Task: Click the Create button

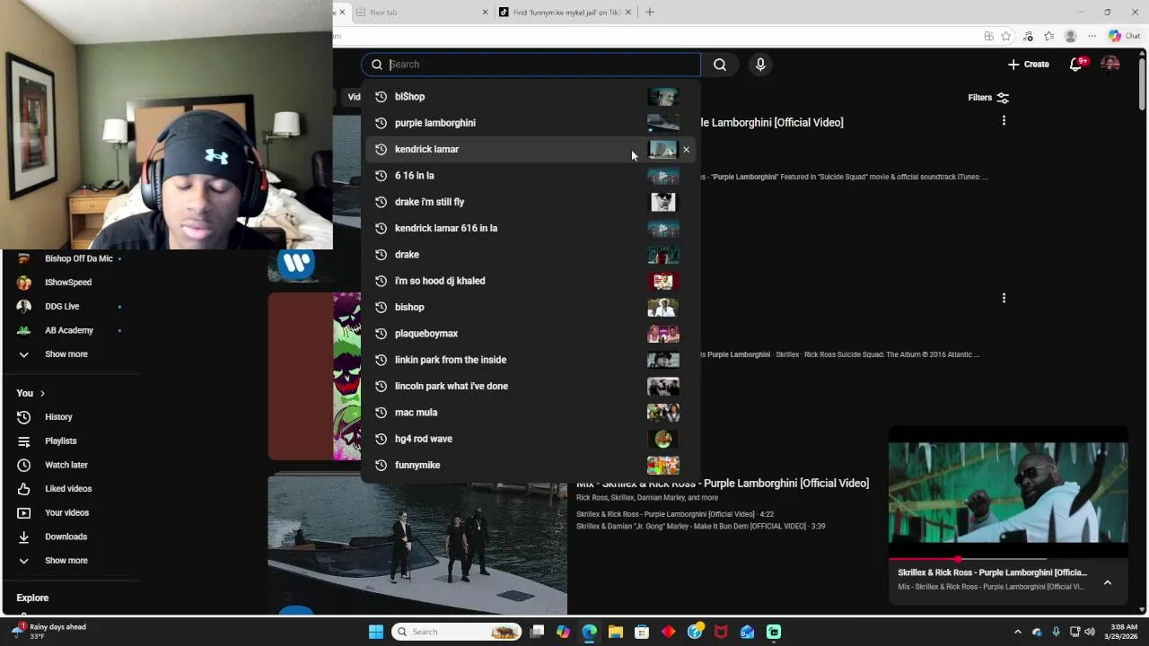Action: point(1028,65)
